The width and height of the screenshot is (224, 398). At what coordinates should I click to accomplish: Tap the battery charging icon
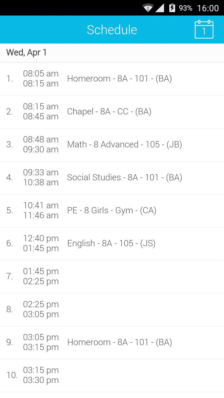(172, 8)
